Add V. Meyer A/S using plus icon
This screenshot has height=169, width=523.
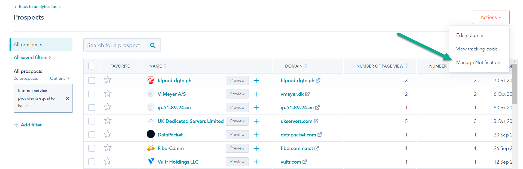256,94
